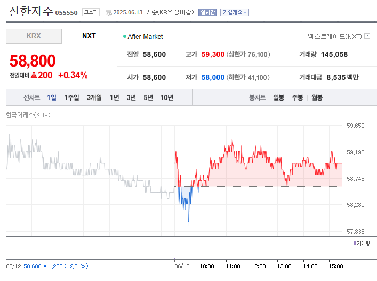Click the 선차트 line chart label
The image size is (377, 281).
32,97
